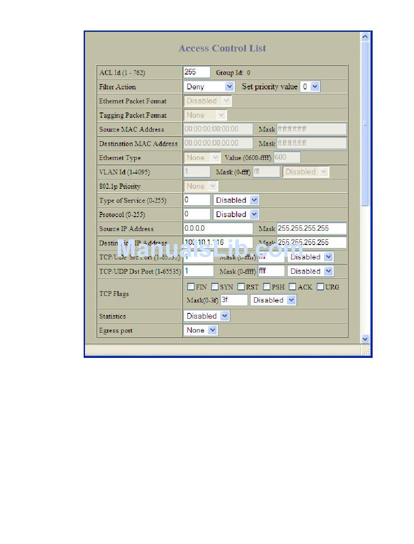Click the TCP Flags label
414x544 pixels.
click(114, 294)
